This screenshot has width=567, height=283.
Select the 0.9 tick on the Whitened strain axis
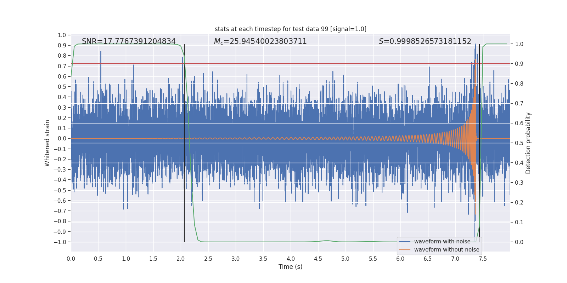coord(62,45)
